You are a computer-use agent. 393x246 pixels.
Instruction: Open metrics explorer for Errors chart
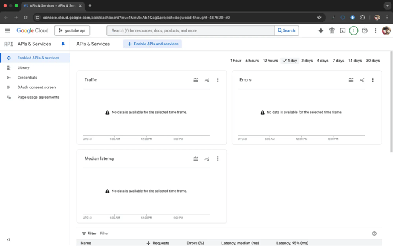[x=362, y=80]
